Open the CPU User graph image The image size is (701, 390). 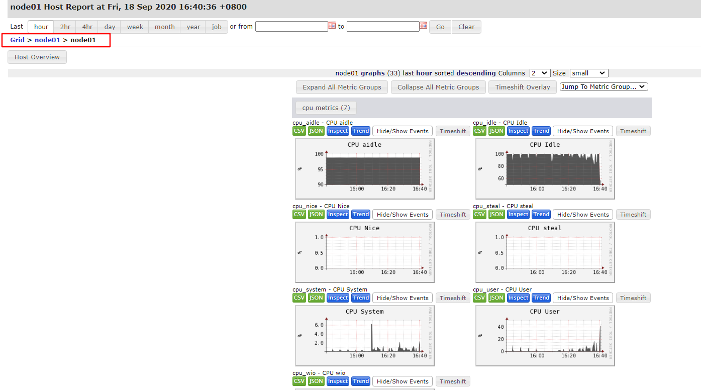pyautogui.click(x=545, y=336)
